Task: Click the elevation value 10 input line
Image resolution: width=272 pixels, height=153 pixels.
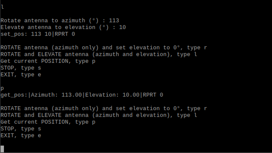Action: coord(63,27)
